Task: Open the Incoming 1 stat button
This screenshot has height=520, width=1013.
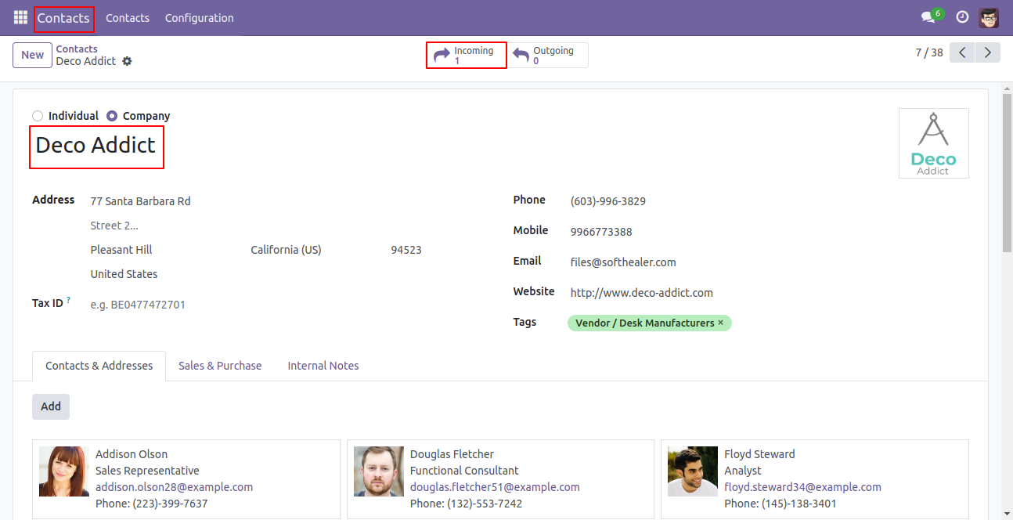Action: (467, 55)
